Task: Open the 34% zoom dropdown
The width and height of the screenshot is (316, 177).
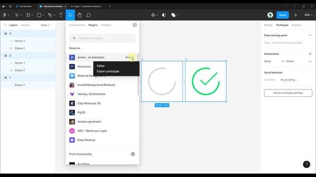Action: pyautogui.click(x=308, y=15)
